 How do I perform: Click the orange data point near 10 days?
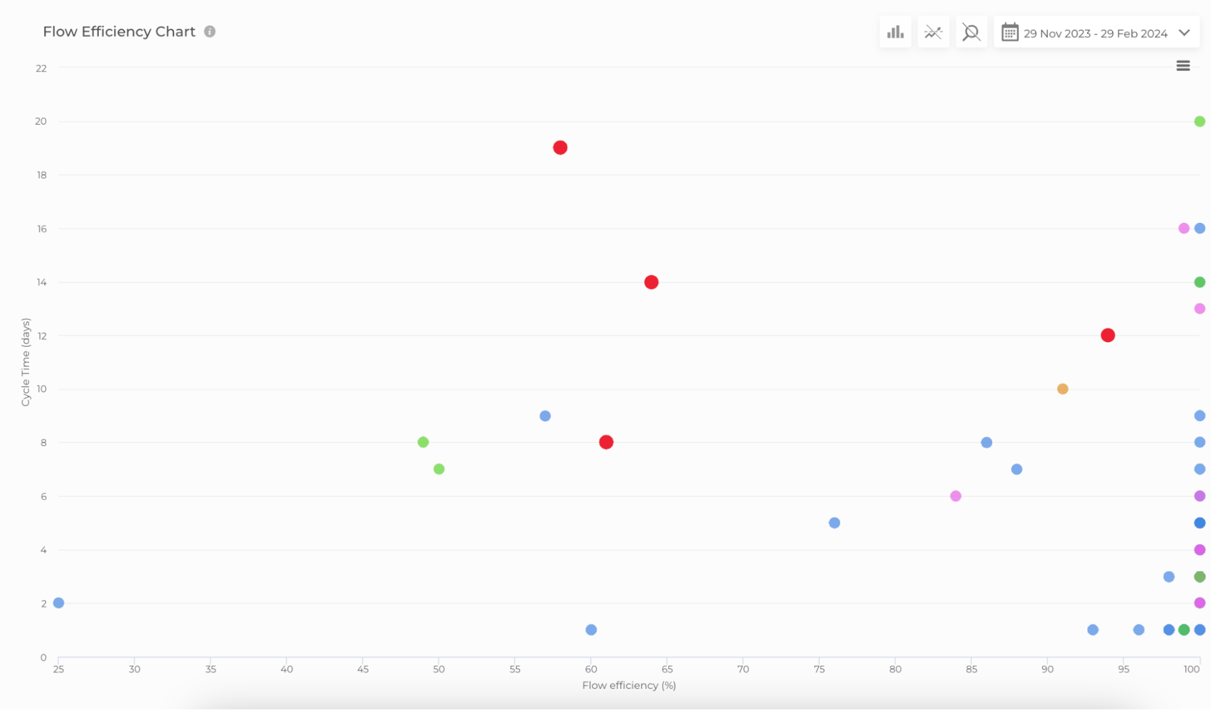coord(1062,389)
